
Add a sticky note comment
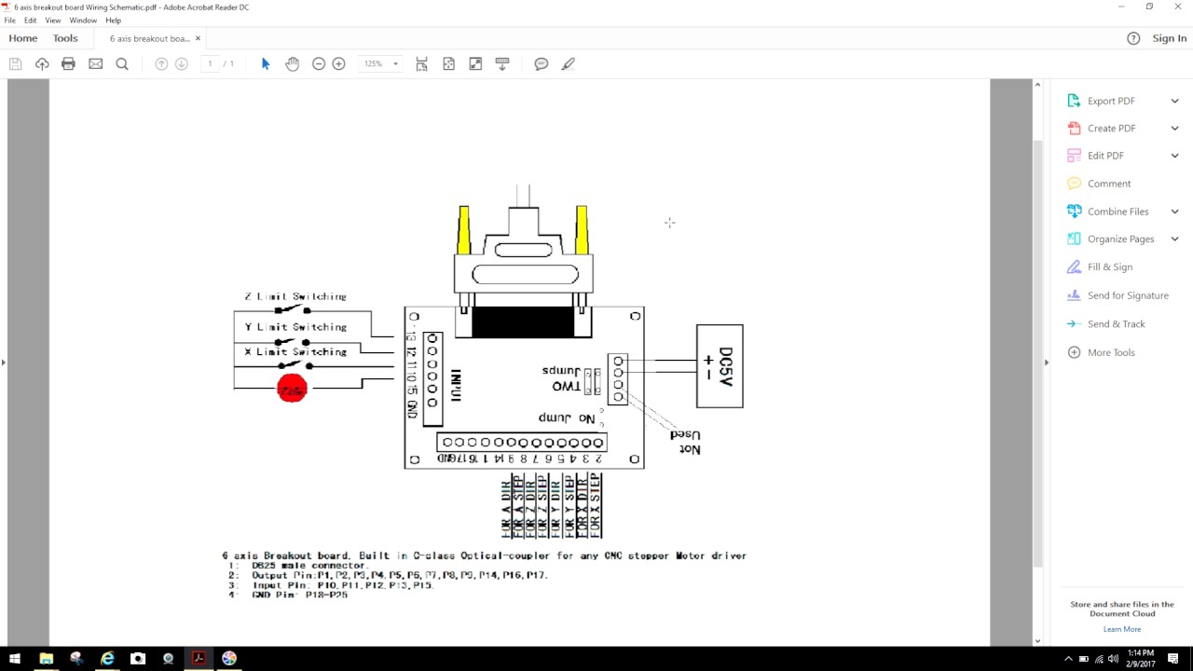542,63
